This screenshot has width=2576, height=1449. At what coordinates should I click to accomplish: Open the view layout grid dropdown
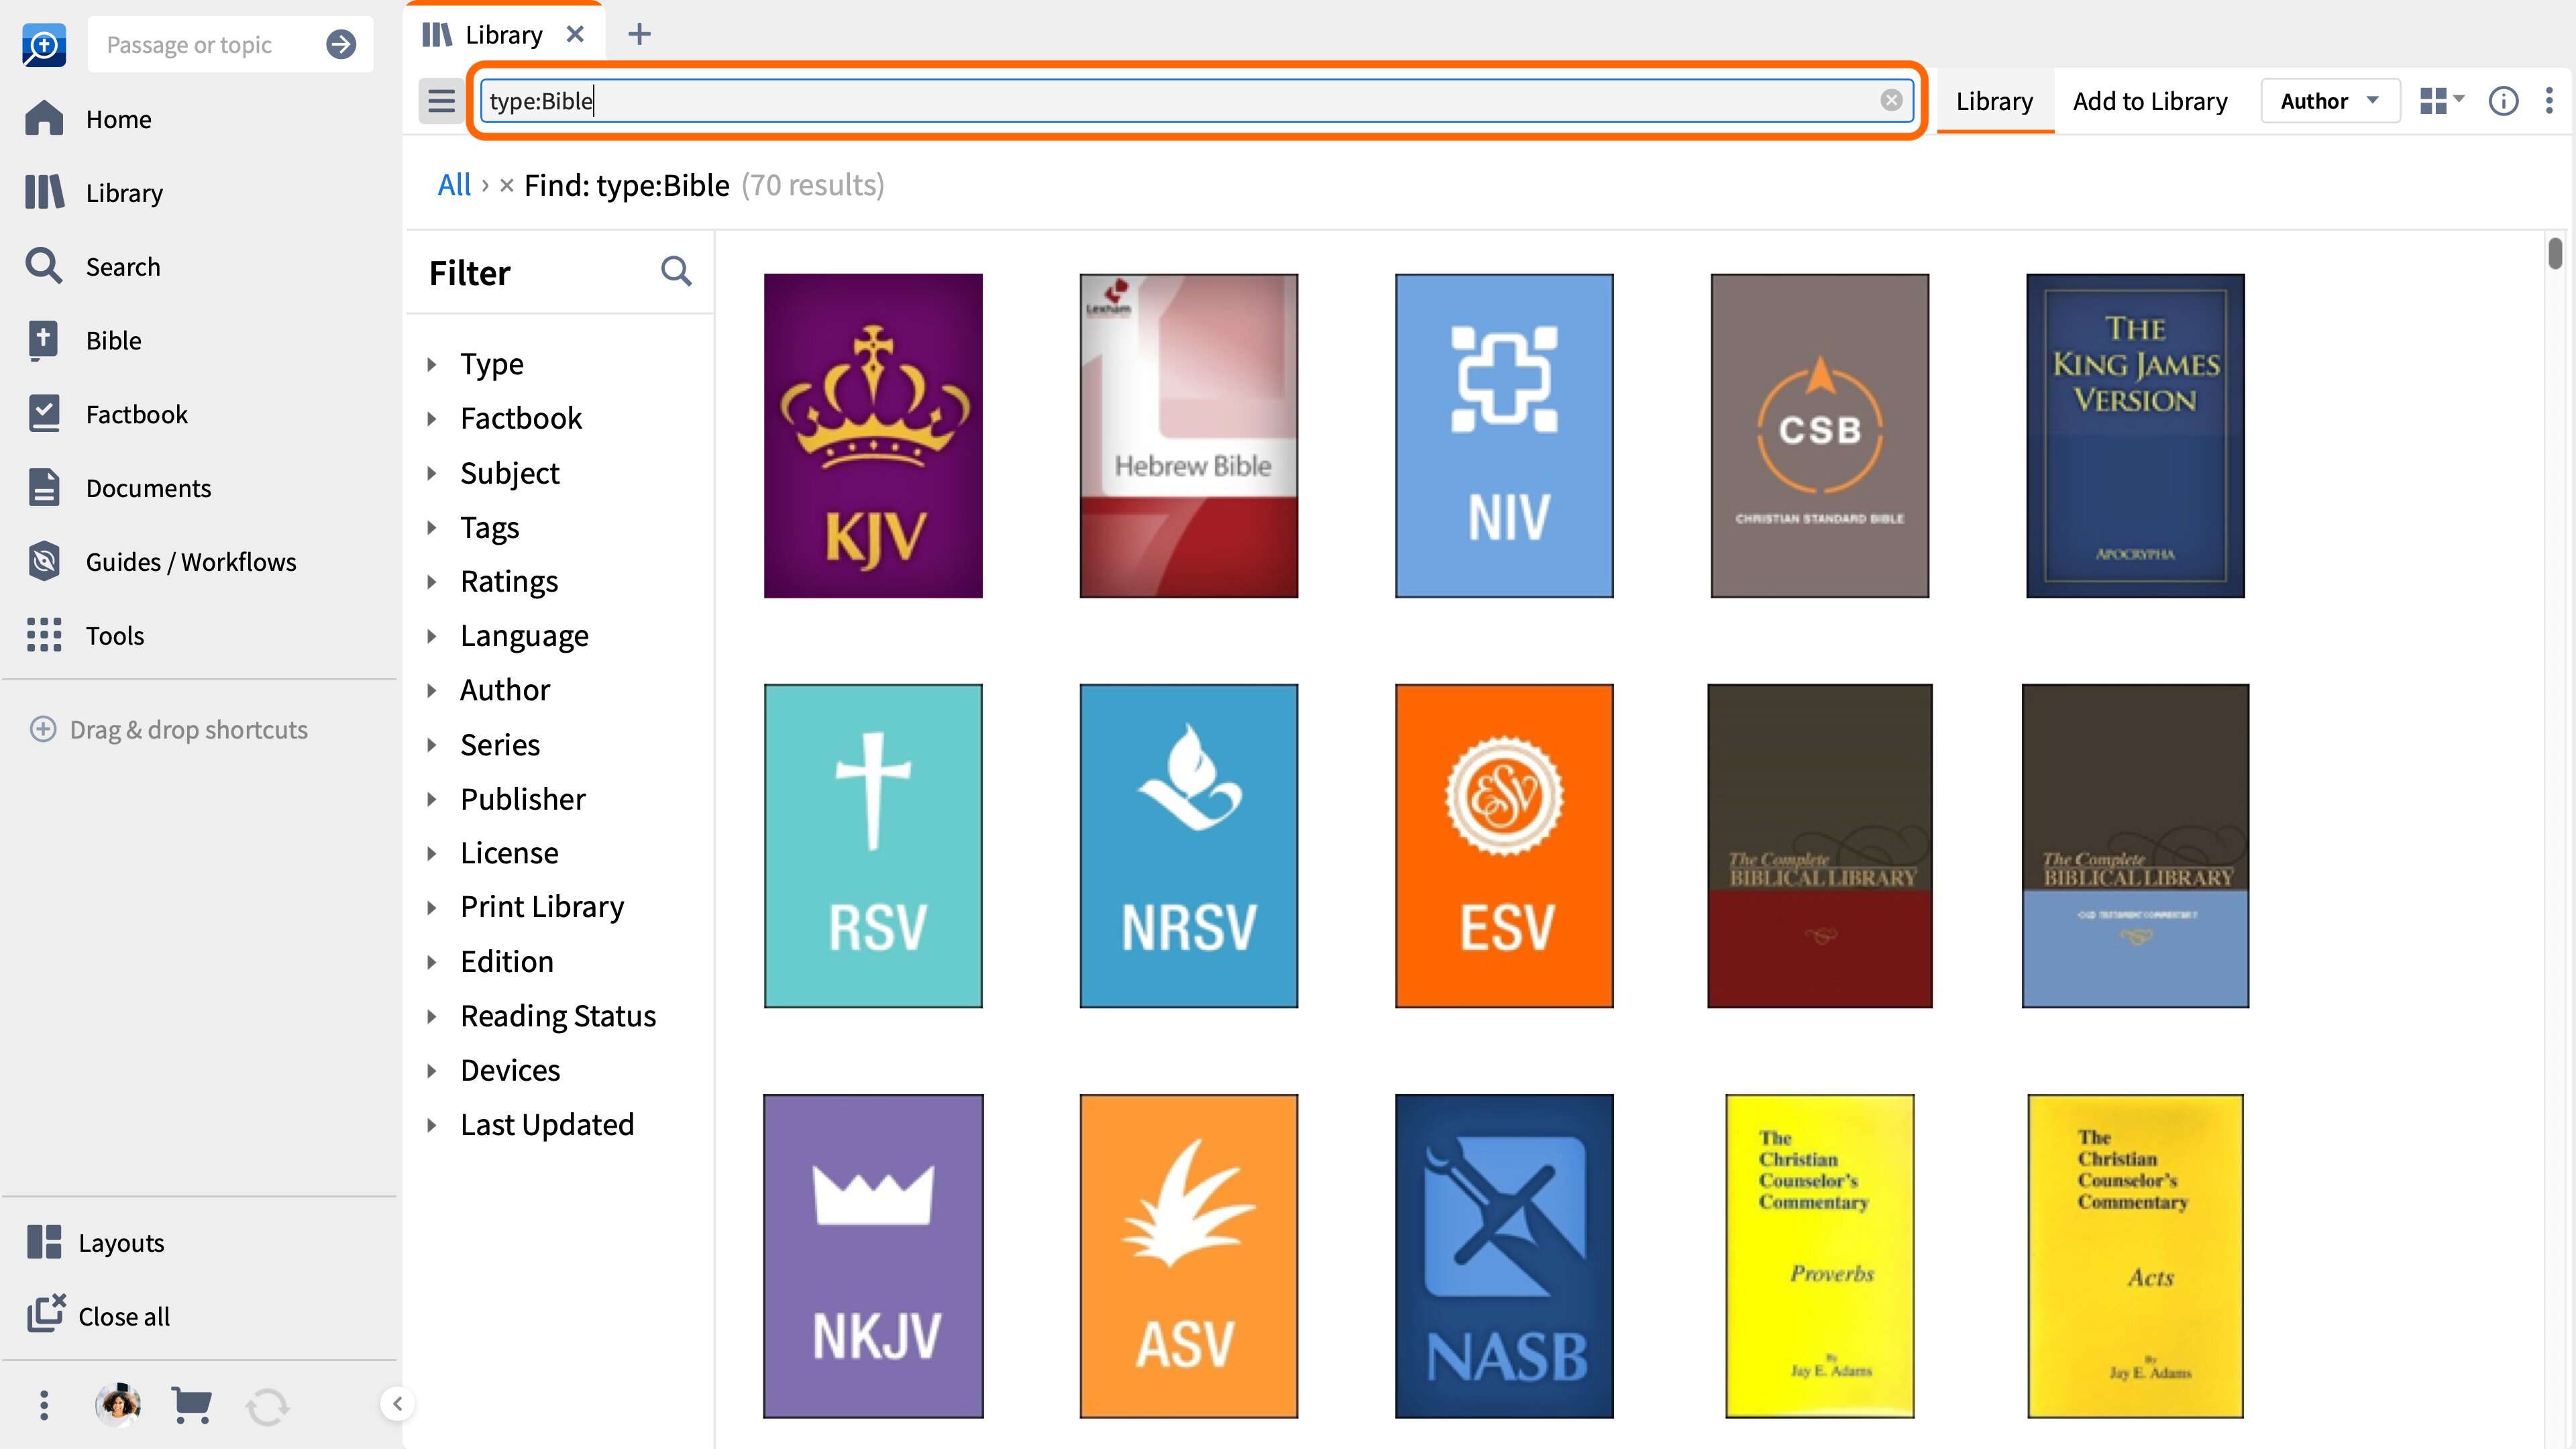(2442, 101)
